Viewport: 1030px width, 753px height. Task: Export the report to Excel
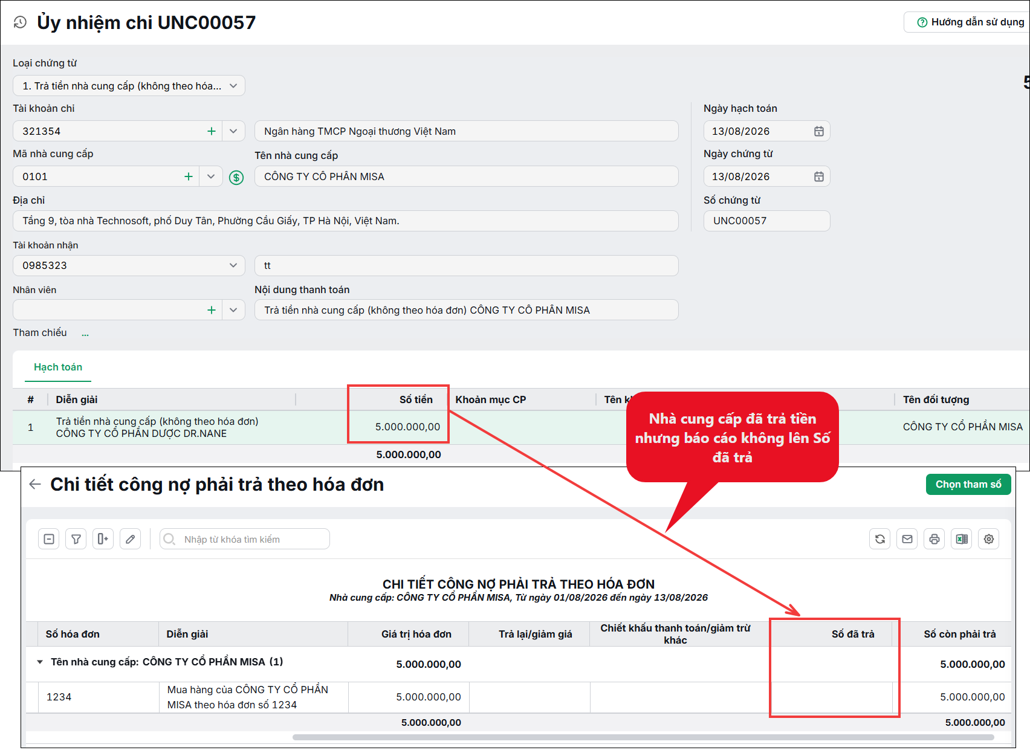[962, 539]
